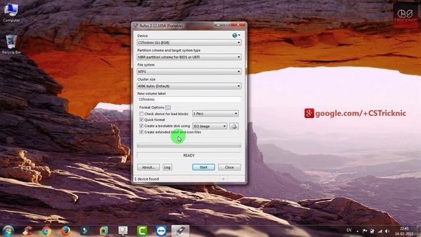Toggle Create a bootable disk using checkbox
Screen dimensions: 421x237
[141, 126]
